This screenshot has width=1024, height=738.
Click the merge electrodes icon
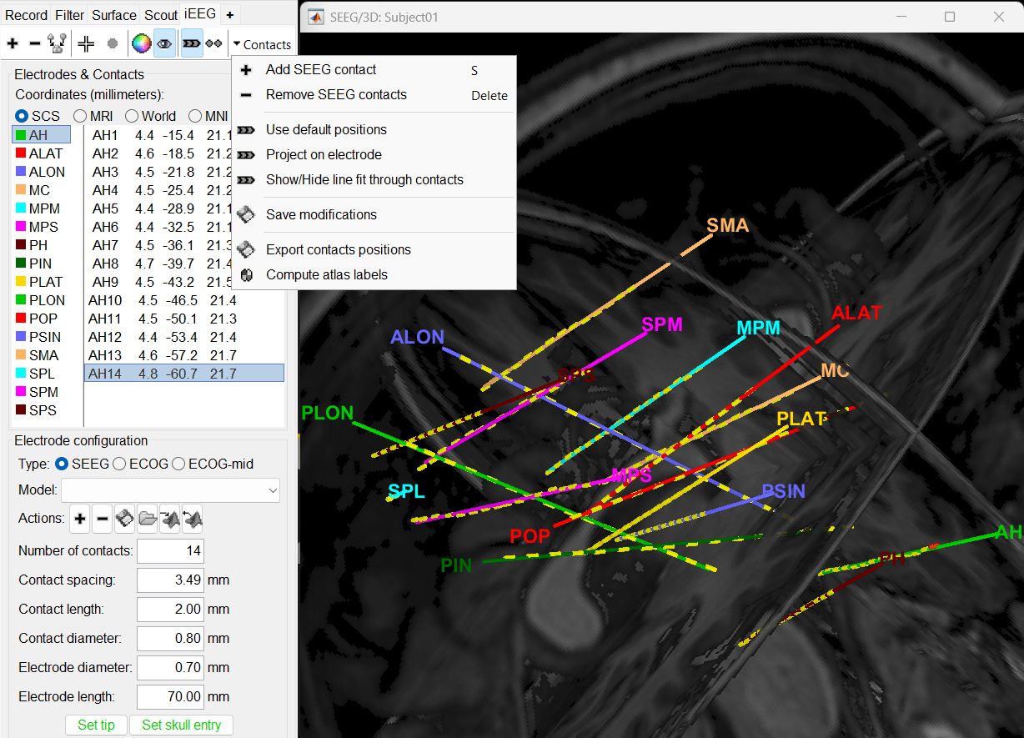click(x=57, y=43)
